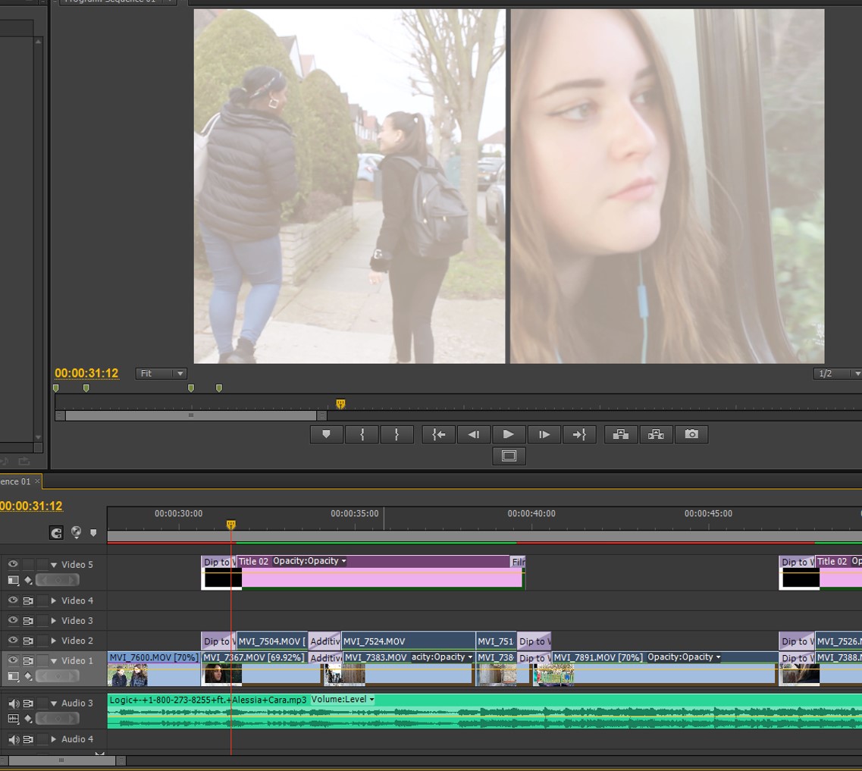Click the Export Frame camera button
862x771 pixels.
[x=691, y=434]
